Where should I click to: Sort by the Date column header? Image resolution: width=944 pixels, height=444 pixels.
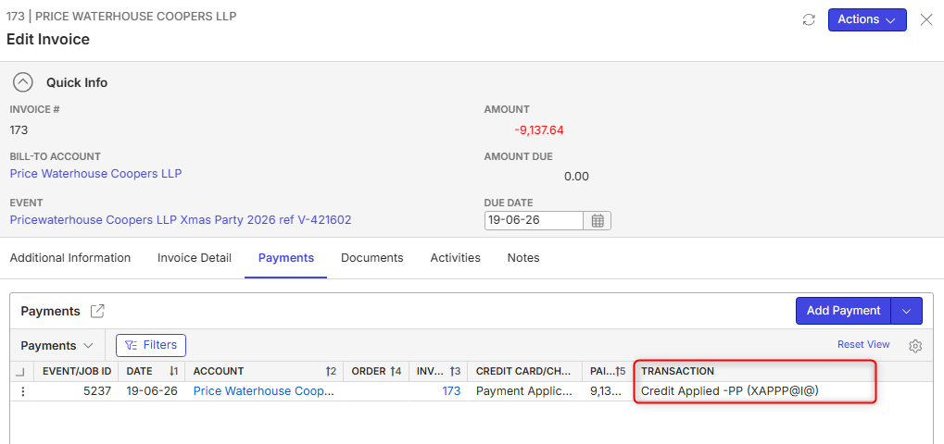click(x=152, y=371)
